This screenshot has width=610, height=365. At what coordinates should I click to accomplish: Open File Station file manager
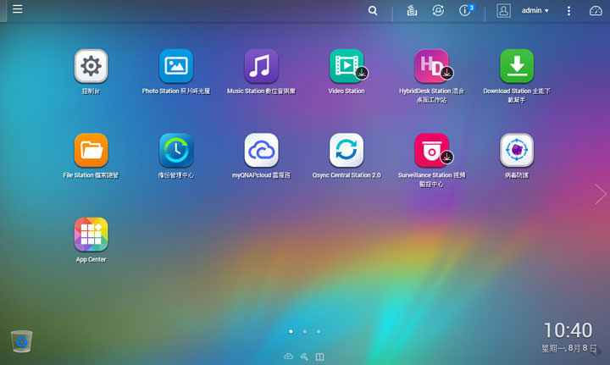pos(91,151)
